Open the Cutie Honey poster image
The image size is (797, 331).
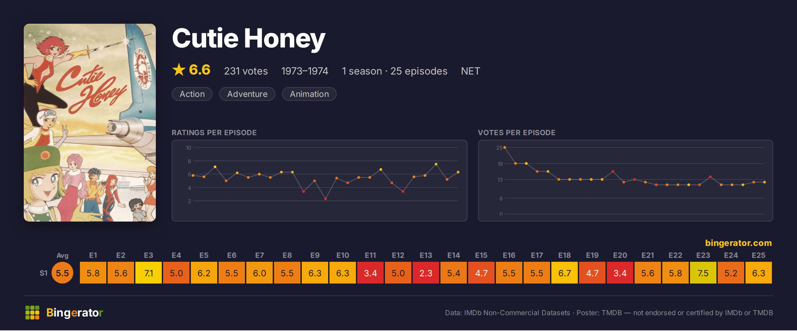90,123
